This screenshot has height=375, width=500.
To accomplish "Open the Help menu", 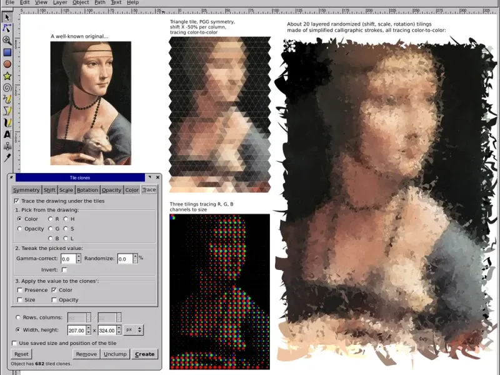I will pyautogui.click(x=132, y=2).
